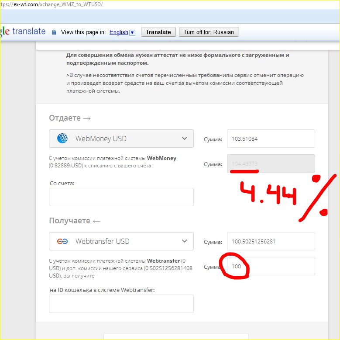Expand the Webtransfer USD chevron arrow
Viewport: 340px width, 340px height.
pos(184,241)
